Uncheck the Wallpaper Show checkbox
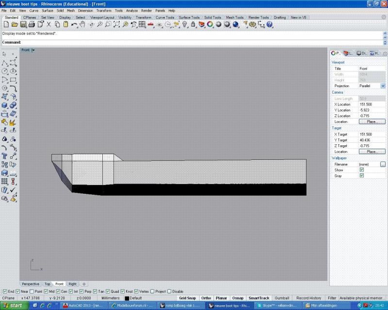 362,170
